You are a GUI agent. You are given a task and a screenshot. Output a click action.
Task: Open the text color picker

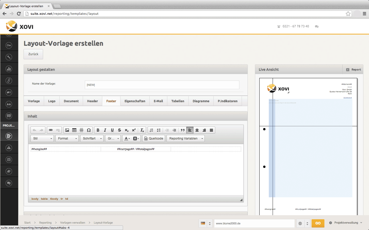[127, 139]
